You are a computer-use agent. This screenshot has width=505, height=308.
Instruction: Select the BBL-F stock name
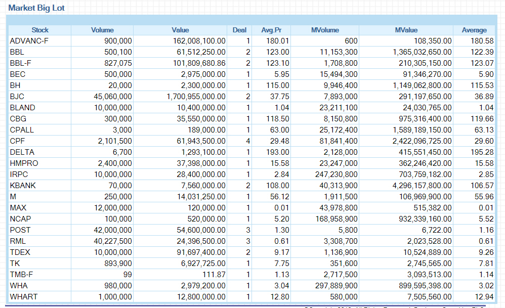[x=21, y=63]
